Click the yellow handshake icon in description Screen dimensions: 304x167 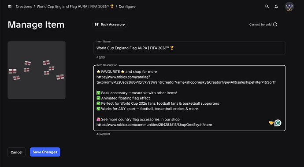coord(271,123)
